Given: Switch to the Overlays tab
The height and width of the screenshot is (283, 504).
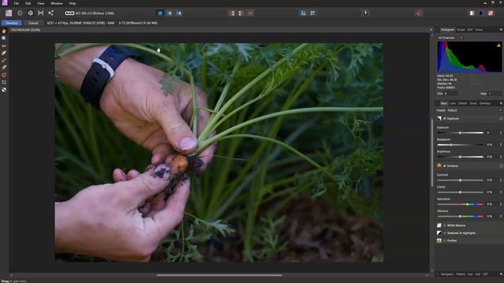Looking at the screenshot, I should [485, 103].
